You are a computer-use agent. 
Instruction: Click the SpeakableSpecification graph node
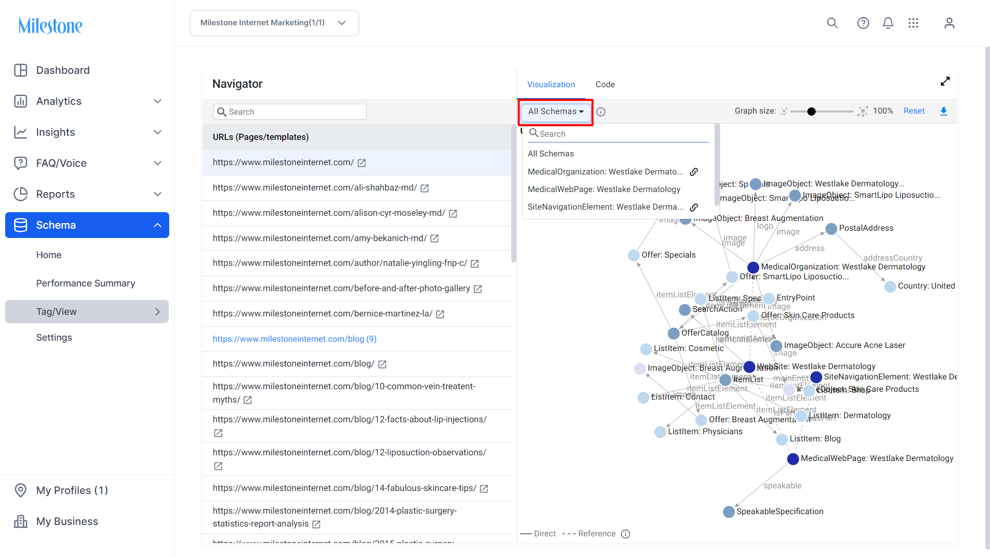[729, 512]
